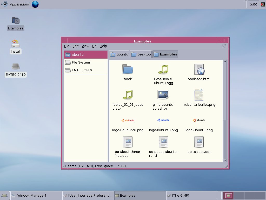Switch to the third workspace in pager
This screenshot has width=266, height=200.
click(x=249, y=196)
